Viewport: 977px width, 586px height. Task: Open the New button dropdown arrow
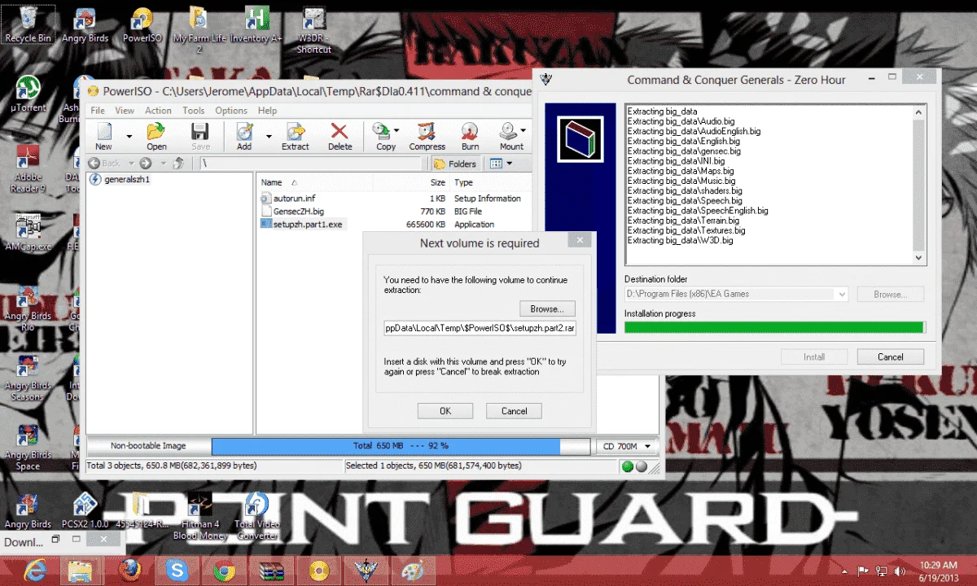click(x=129, y=136)
